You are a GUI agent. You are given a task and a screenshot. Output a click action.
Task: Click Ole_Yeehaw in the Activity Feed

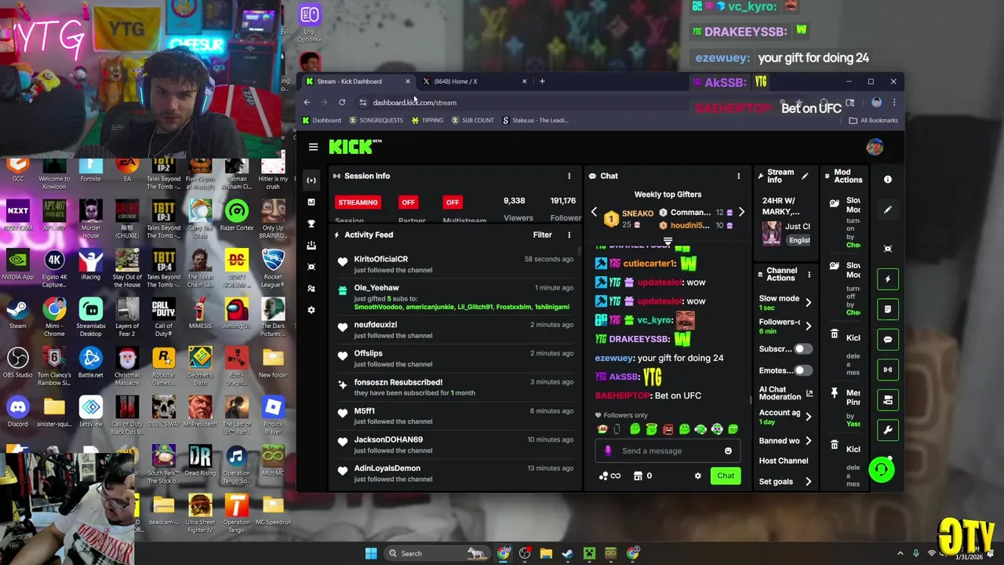(376, 288)
